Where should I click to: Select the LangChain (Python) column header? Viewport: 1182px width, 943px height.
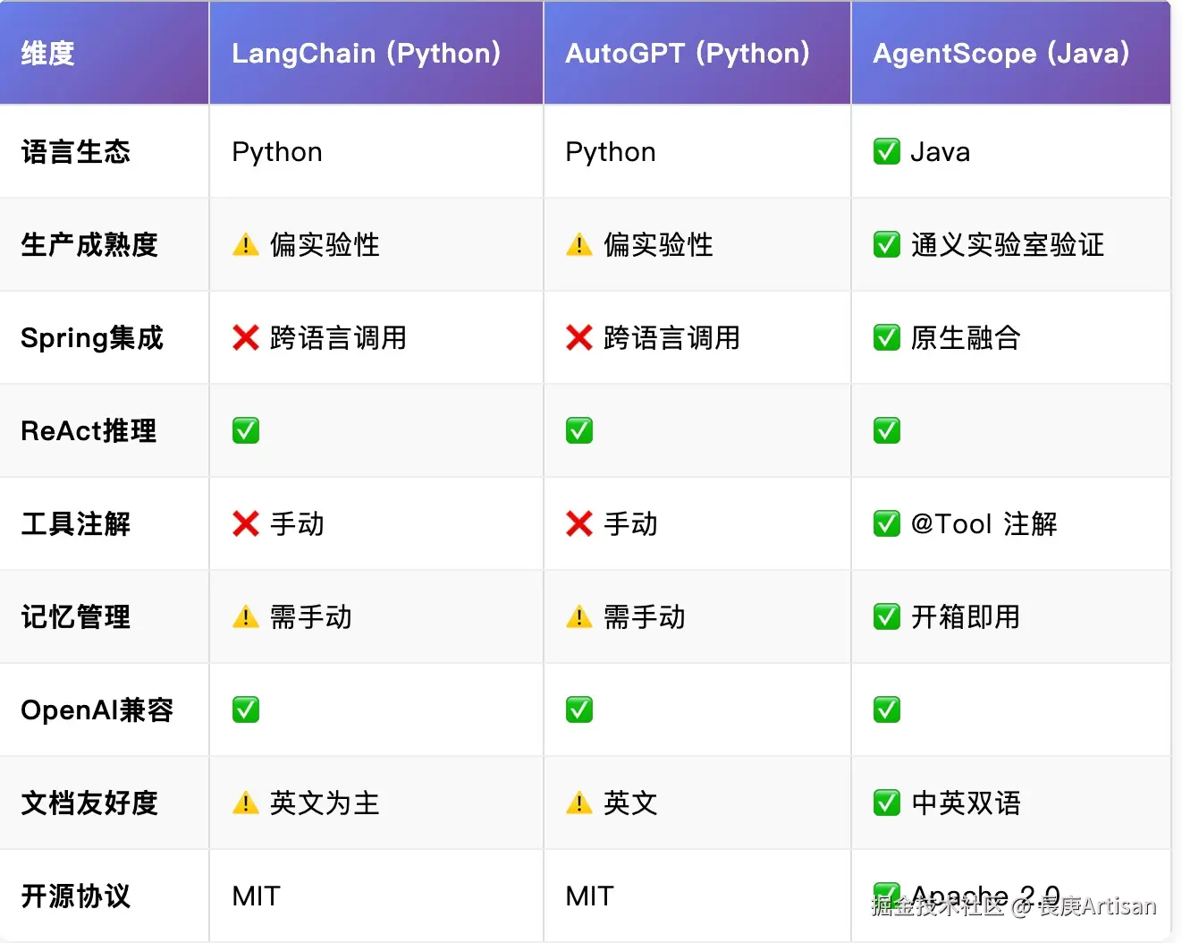click(366, 54)
